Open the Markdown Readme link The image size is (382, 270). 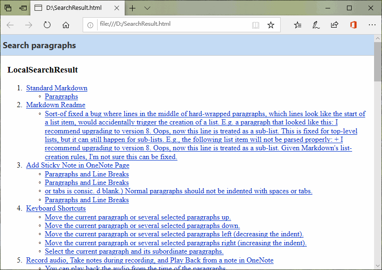coord(56,105)
